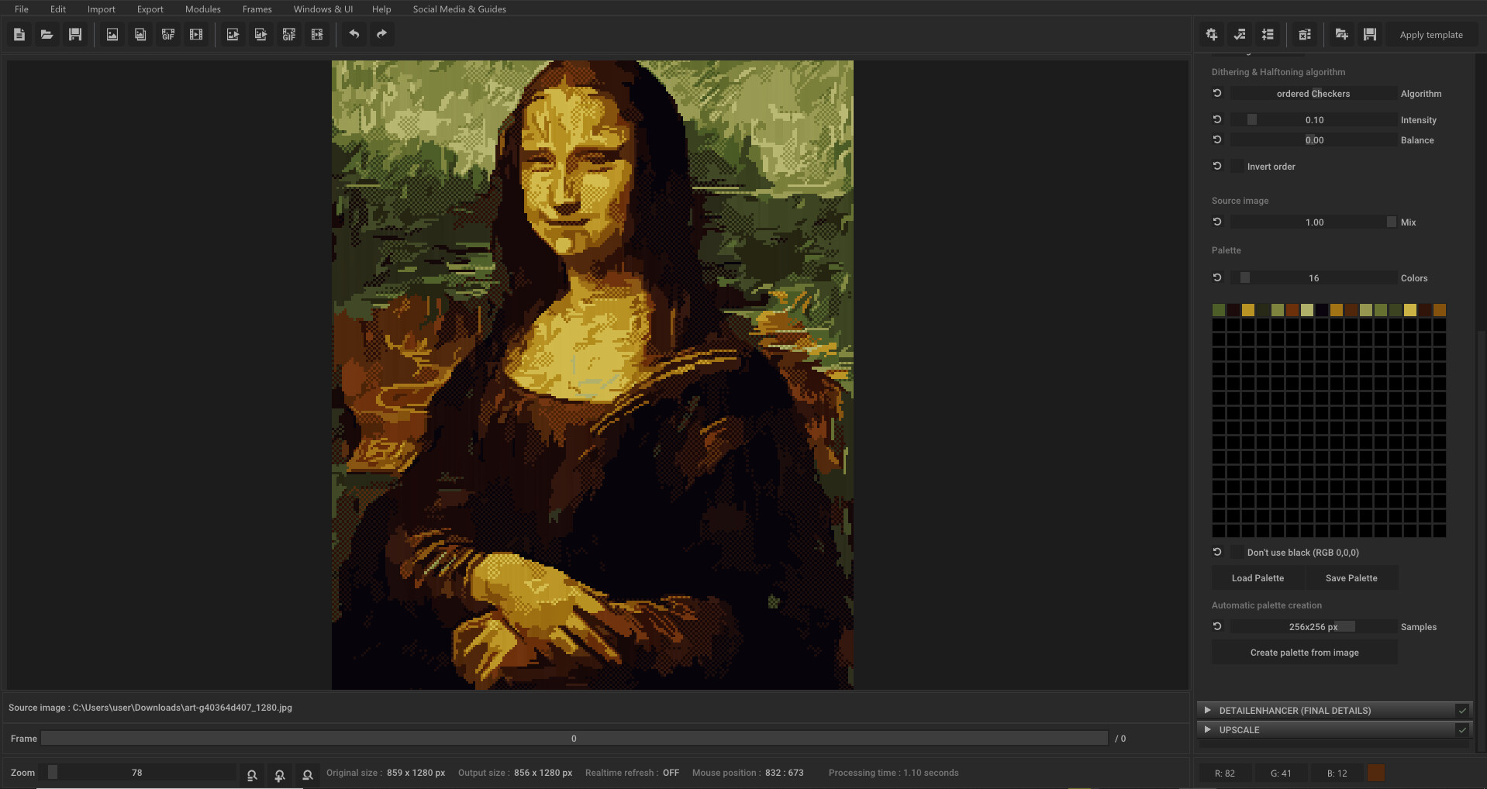Open the Social Media & Guides menu
The height and width of the screenshot is (789, 1487).
point(459,9)
